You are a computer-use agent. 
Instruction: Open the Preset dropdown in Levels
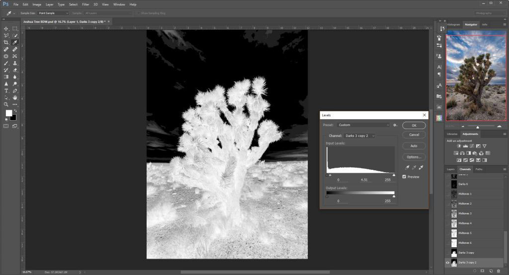pos(363,125)
